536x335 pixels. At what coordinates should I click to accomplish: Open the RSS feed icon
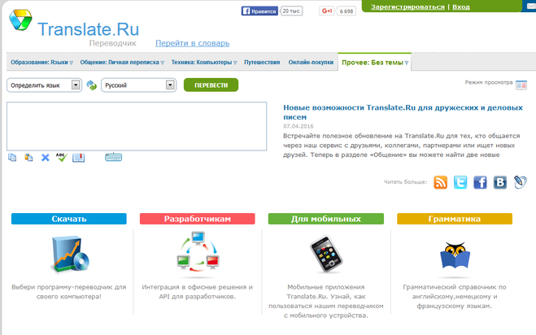point(440,182)
